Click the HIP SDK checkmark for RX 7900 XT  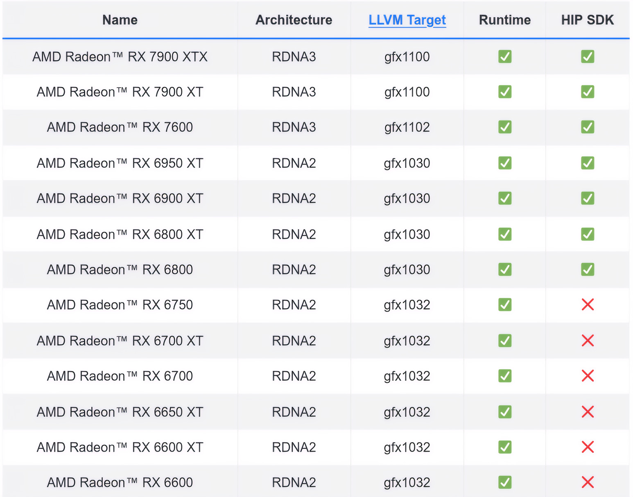pyautogui.click(x=588, y=92)
